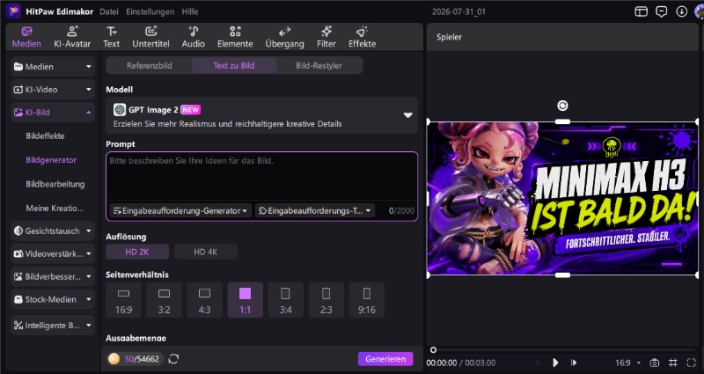
Task: Select HD 4K resolution
Action: pos(206,252)
